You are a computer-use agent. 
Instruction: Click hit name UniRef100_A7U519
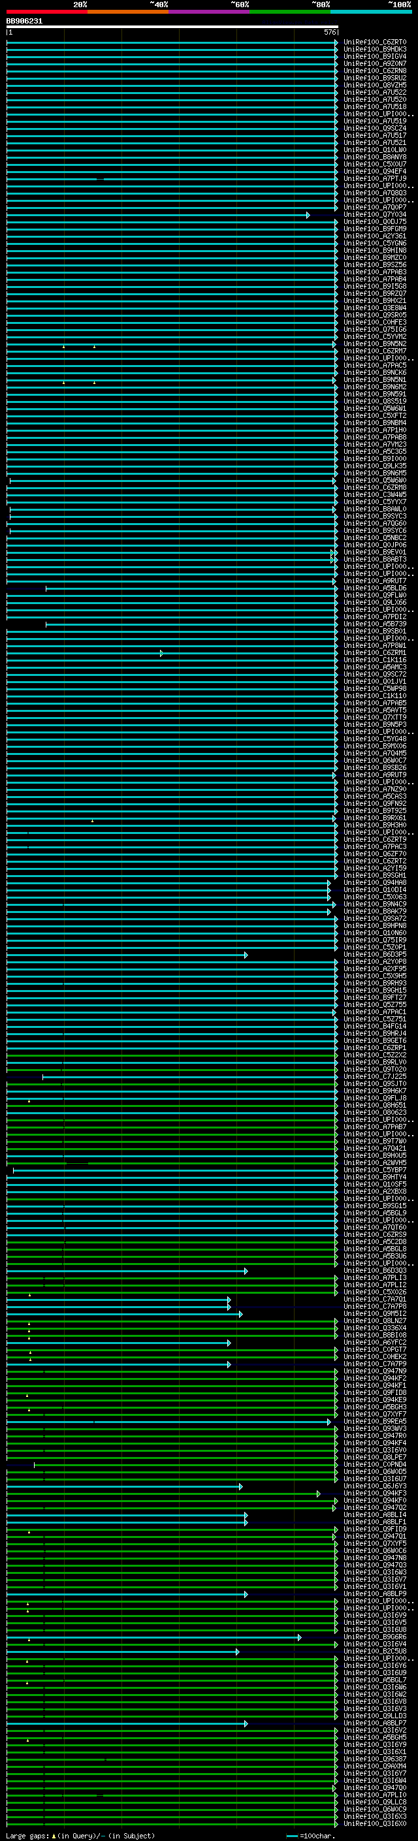[375, 121]
